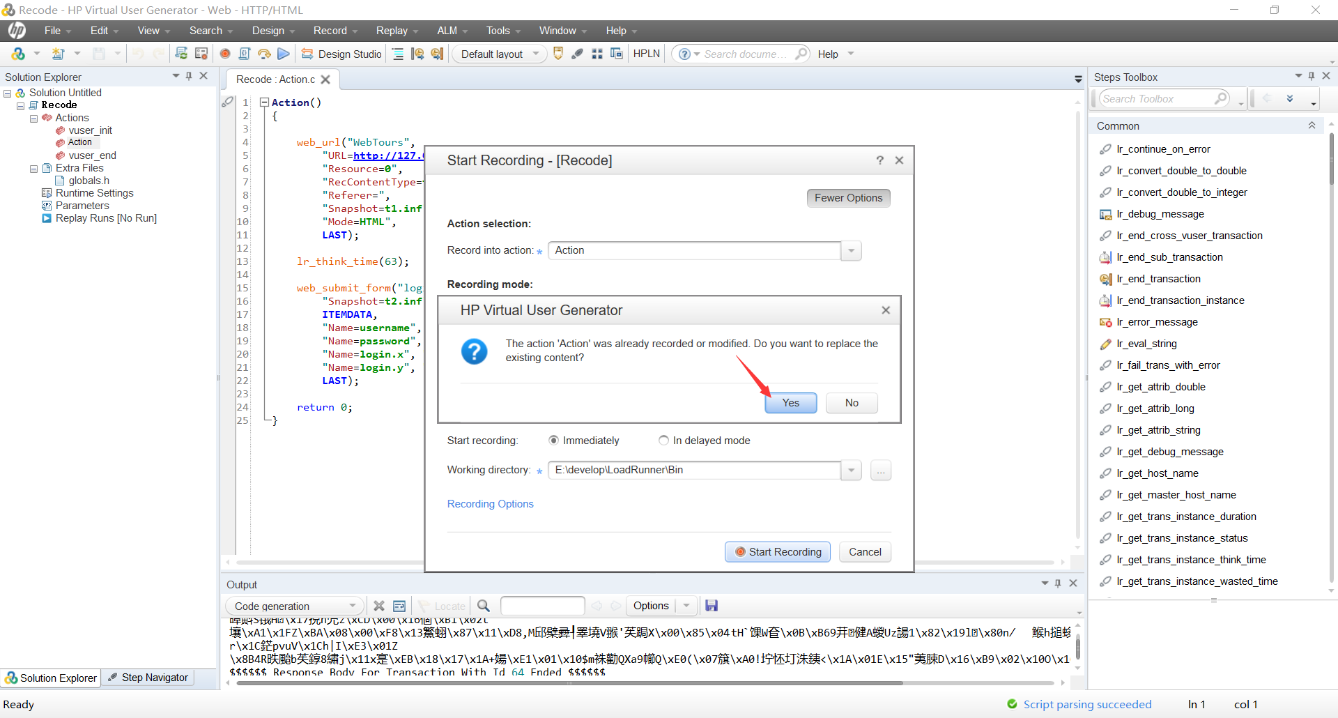Click the dialog help question mark
Screen dimensions: 1338x718
point(880,160)
